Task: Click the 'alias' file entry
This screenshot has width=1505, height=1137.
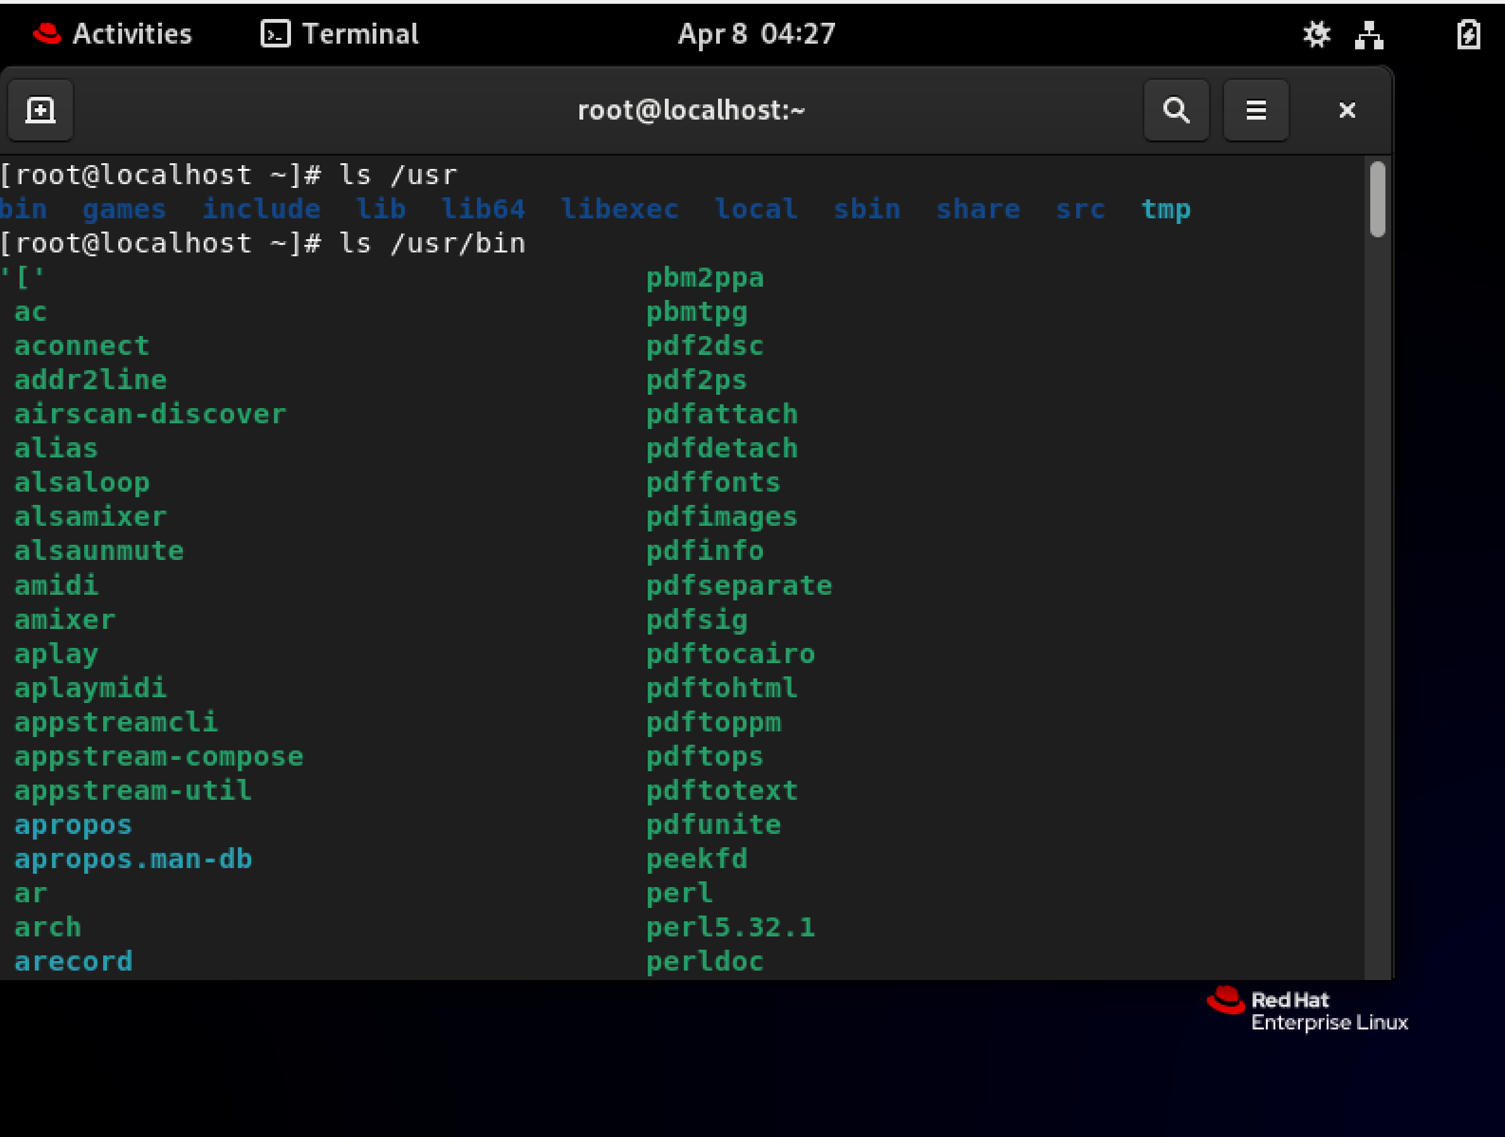Action: point(56,449)
